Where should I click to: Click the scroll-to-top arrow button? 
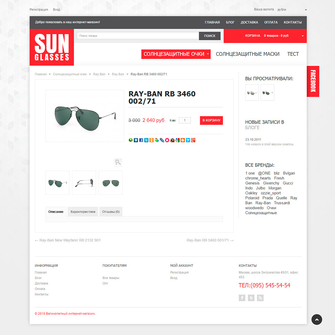317,319
